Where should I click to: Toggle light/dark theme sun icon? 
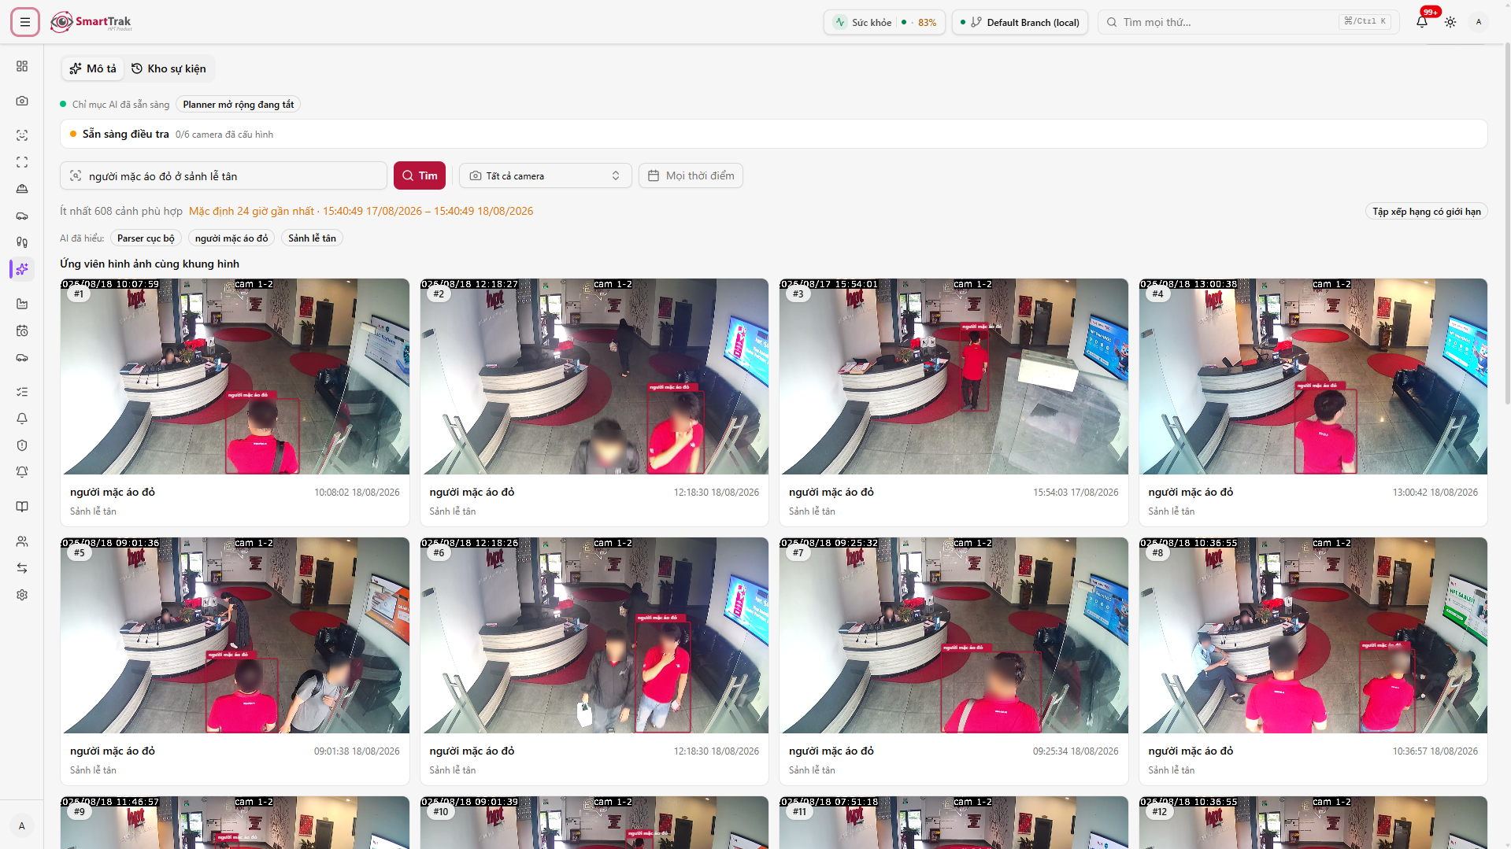click(x=1450, y=22)
